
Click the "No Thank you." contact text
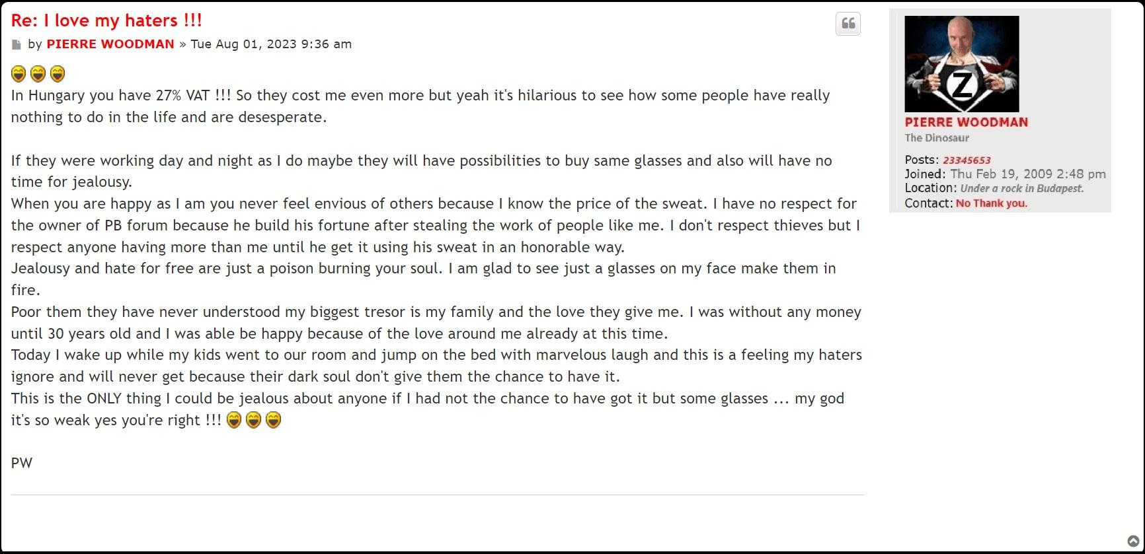tap(991, 203)
